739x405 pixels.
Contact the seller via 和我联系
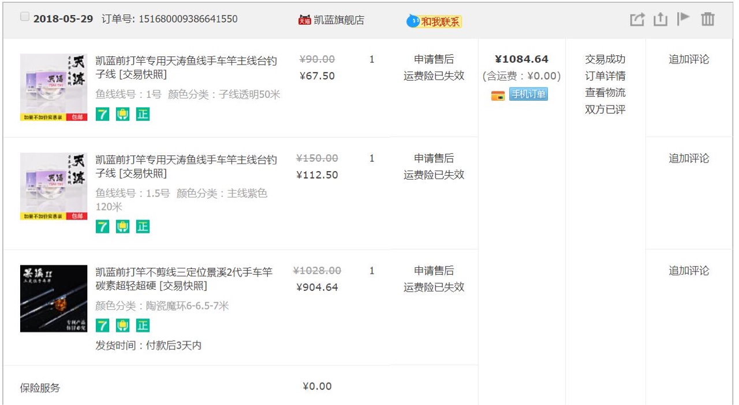441,22
